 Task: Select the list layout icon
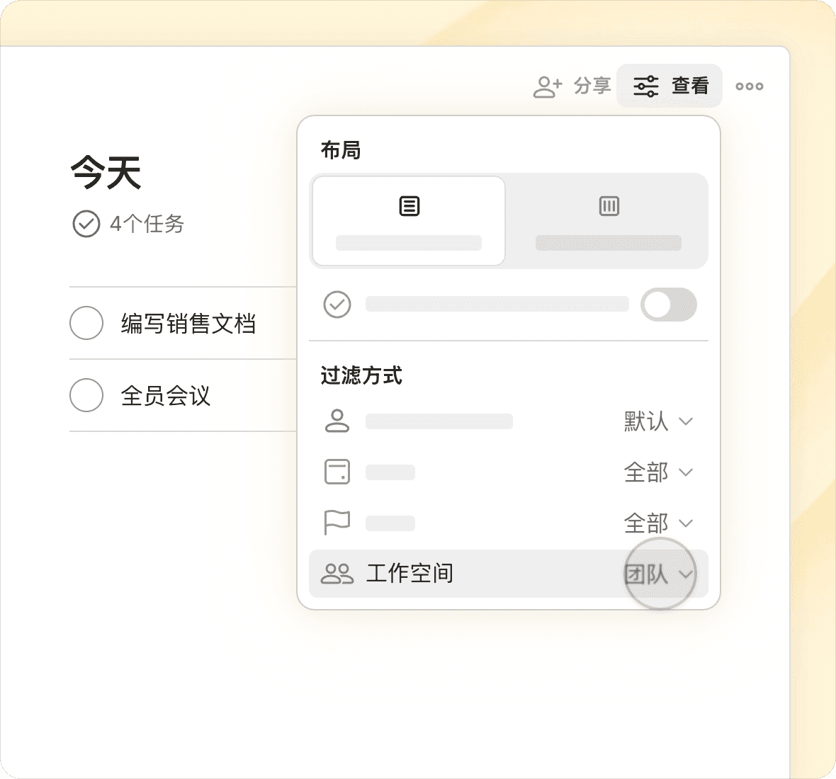[409, 206]
